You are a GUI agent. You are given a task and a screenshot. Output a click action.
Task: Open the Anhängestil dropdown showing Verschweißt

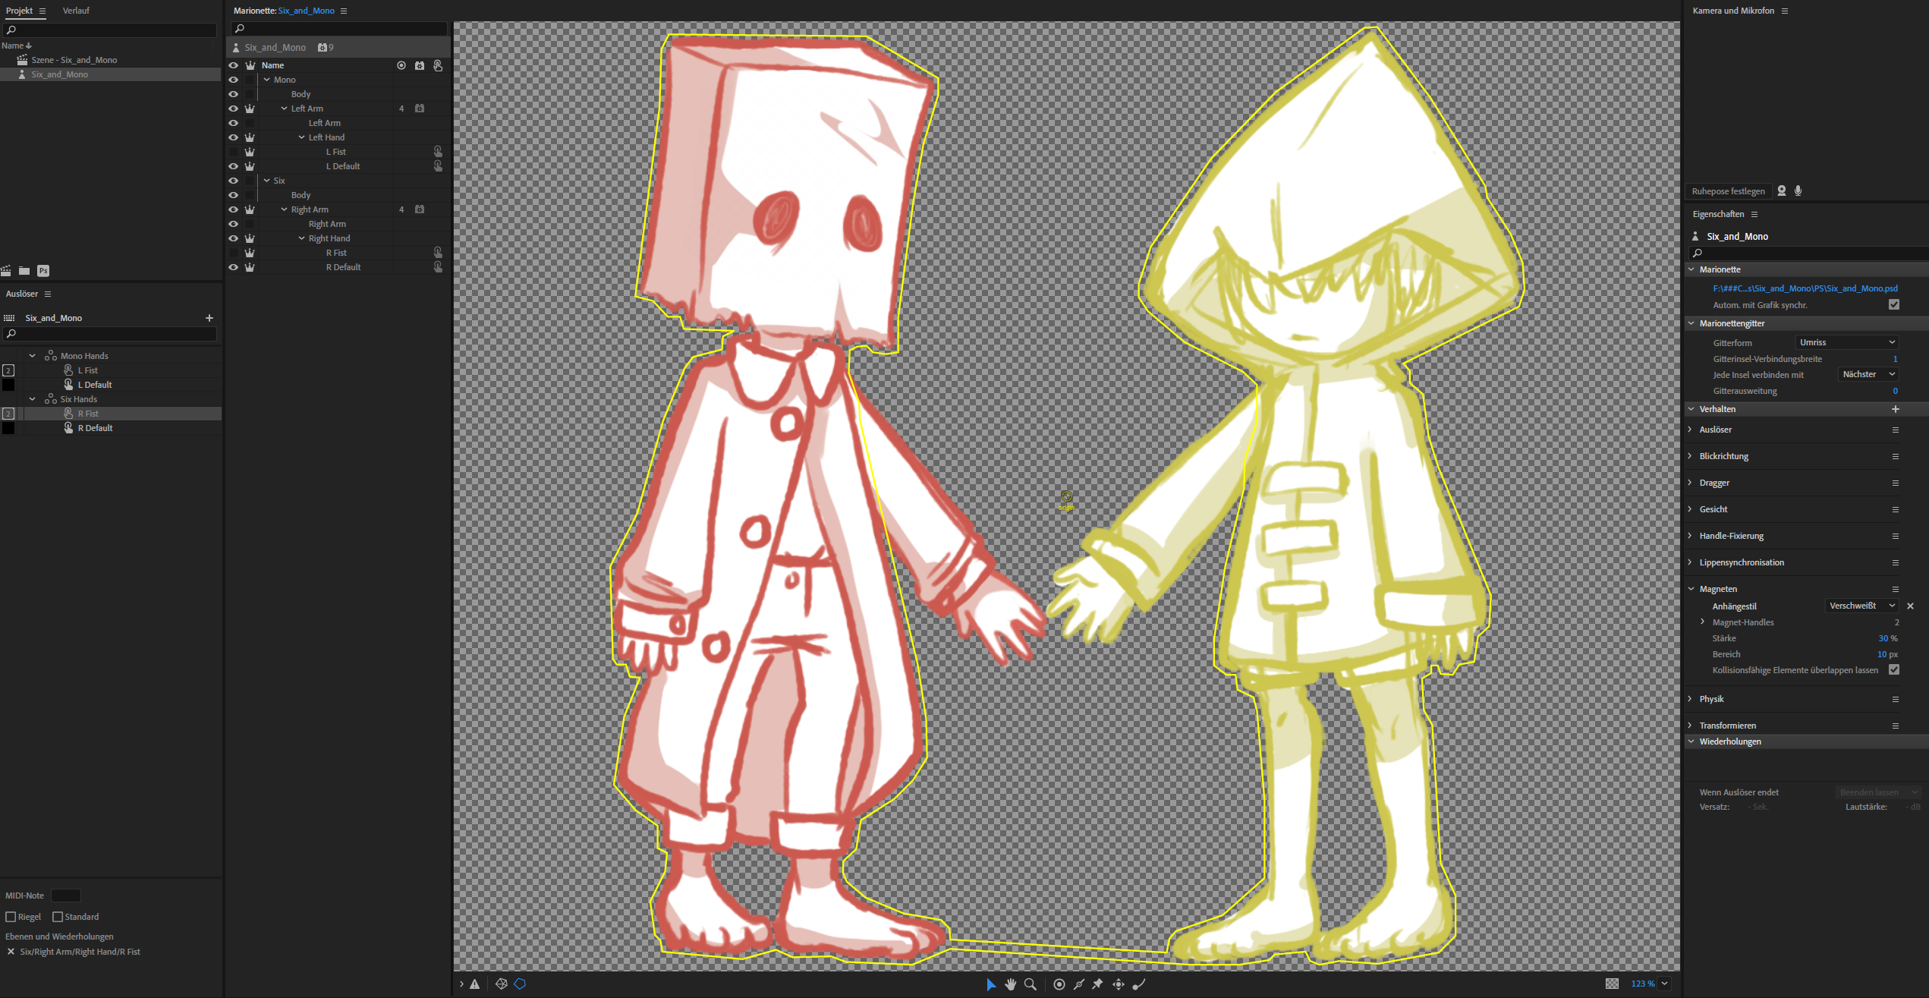1861,605
